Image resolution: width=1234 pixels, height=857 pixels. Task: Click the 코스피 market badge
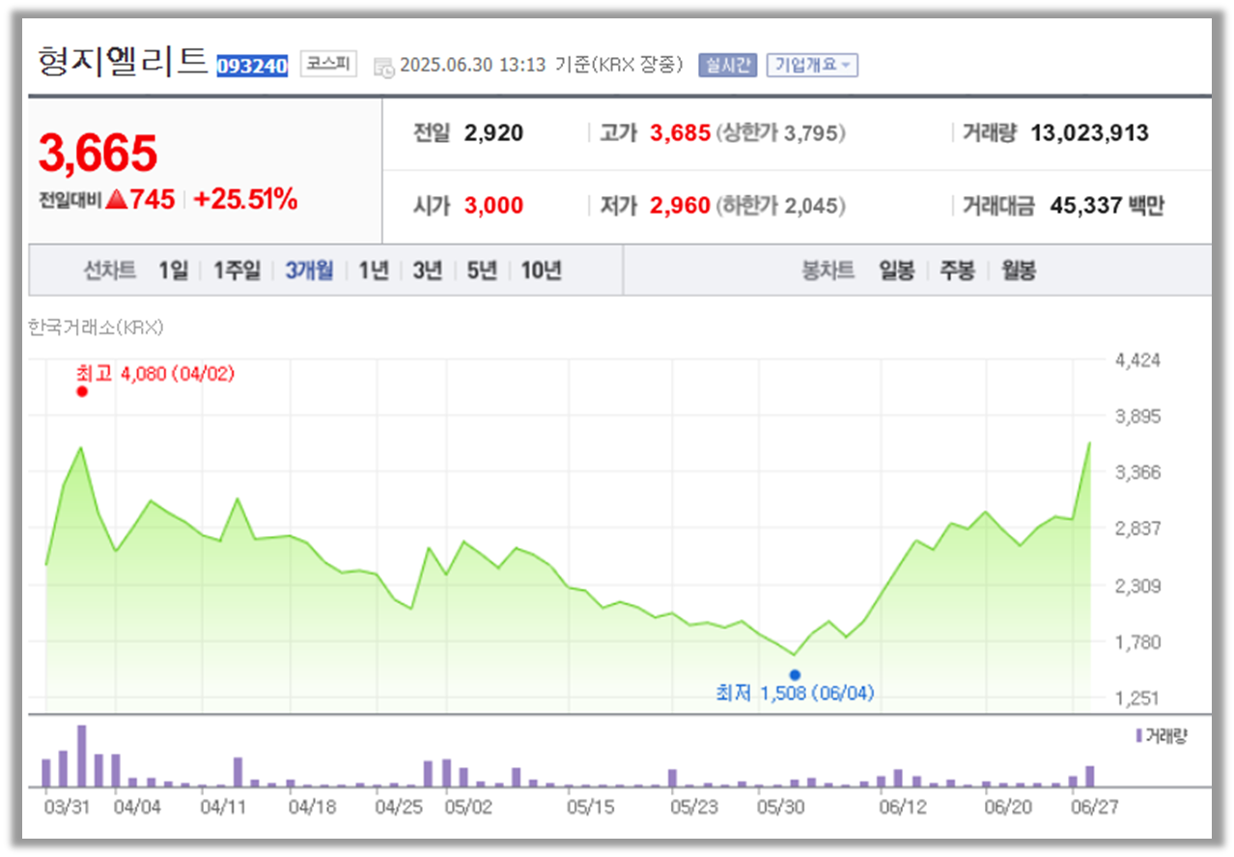coord(328,65)
